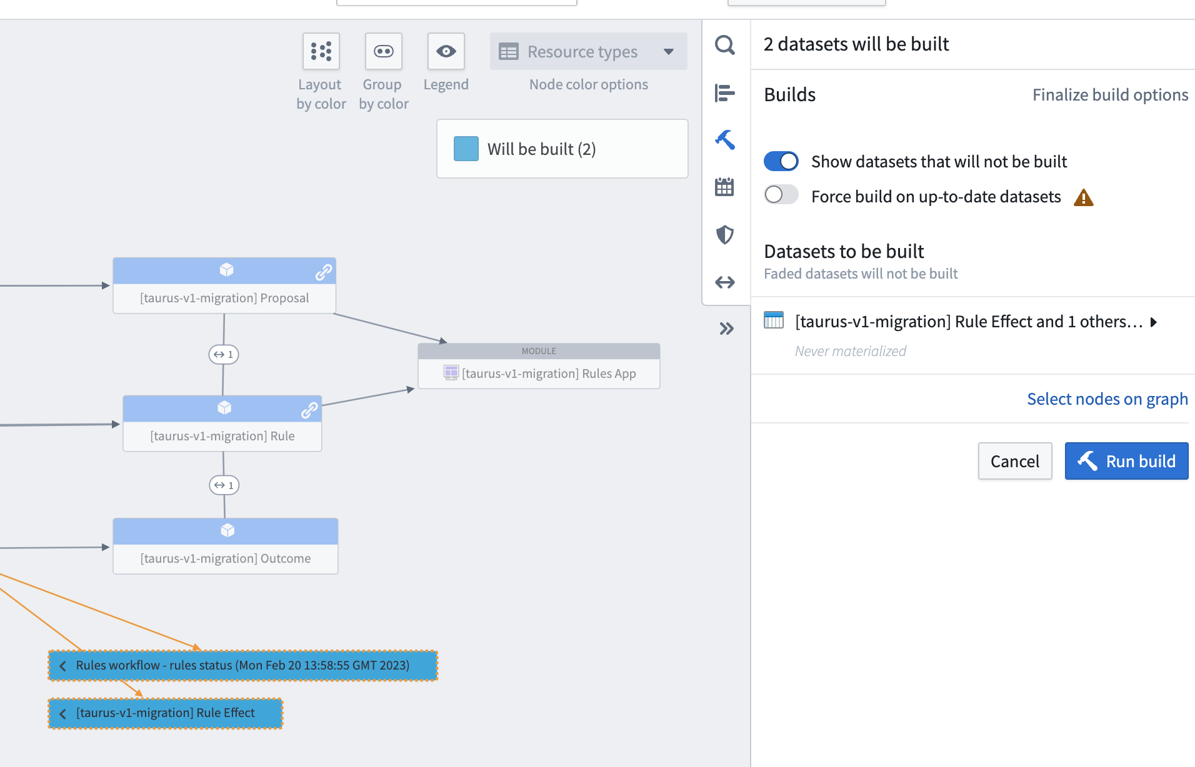
Task: Click 'Never materialized' status text
Action: (850, 351)
